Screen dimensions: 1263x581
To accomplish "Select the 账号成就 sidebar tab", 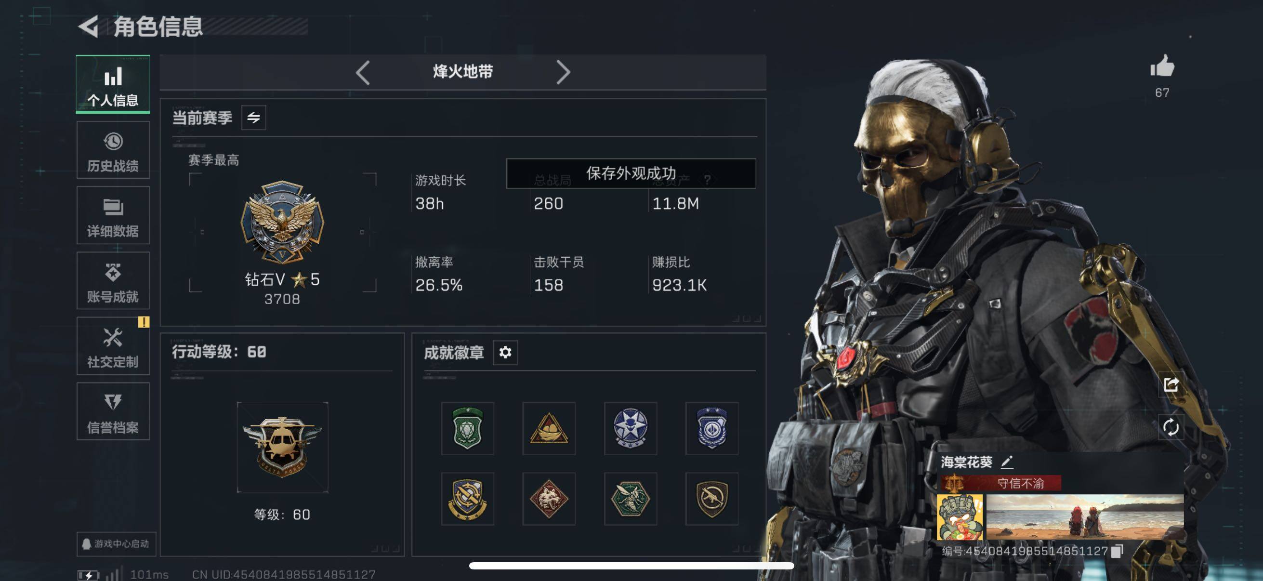I will pos(113,281).
